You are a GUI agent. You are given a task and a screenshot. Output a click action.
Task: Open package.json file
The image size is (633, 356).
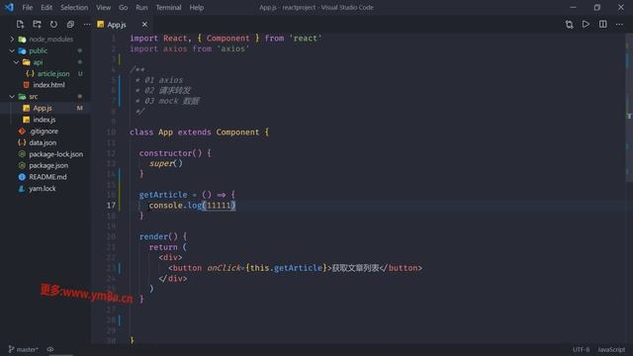tap(48, 165)
